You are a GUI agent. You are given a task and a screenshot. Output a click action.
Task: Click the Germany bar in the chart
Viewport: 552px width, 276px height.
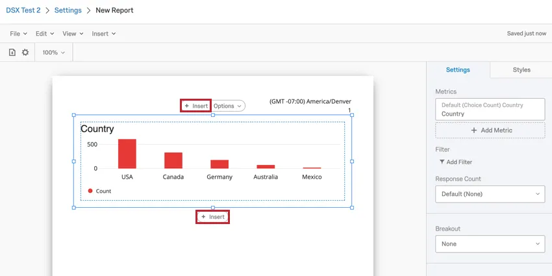(x=220, y=164)
